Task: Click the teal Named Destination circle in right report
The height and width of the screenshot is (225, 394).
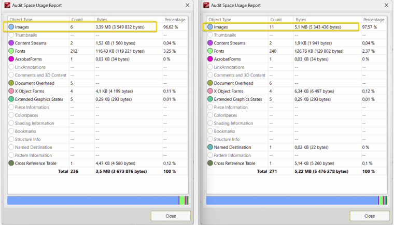Action: click(x=210, y=147)
